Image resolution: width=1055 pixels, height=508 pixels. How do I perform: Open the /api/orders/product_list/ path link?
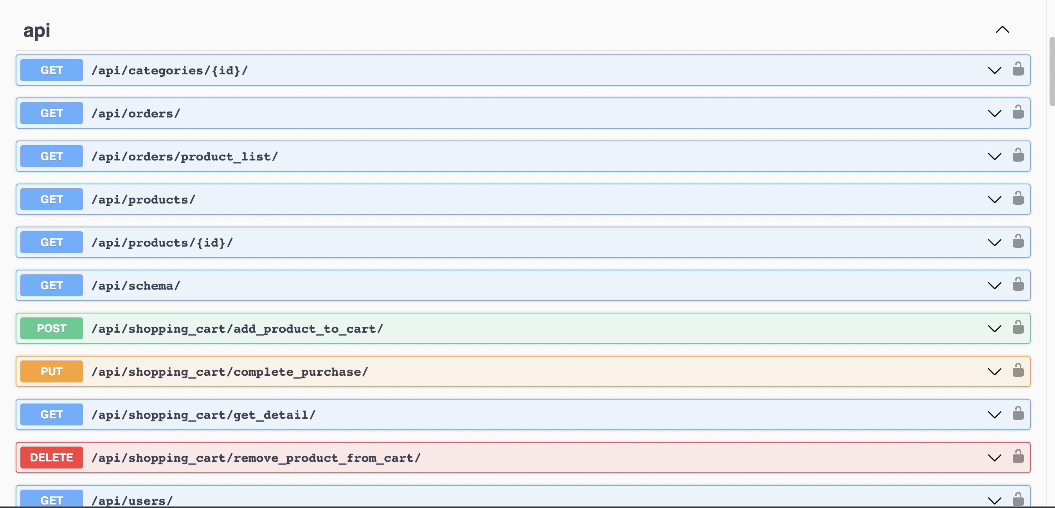click(x=185, y=157)
